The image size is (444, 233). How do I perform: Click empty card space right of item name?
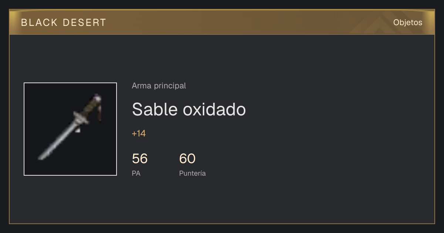pyautogui.click(x=333, y=109)
